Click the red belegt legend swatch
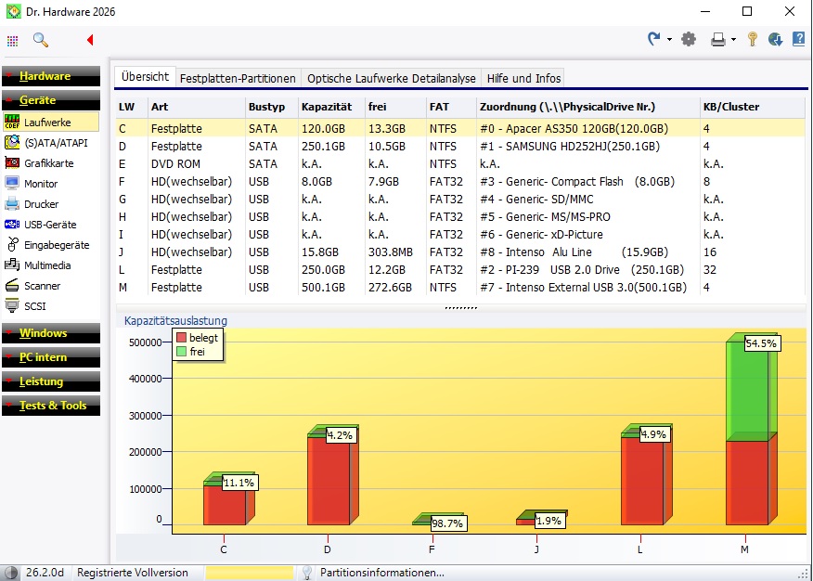813x581 pixels. tap(181, 338)
